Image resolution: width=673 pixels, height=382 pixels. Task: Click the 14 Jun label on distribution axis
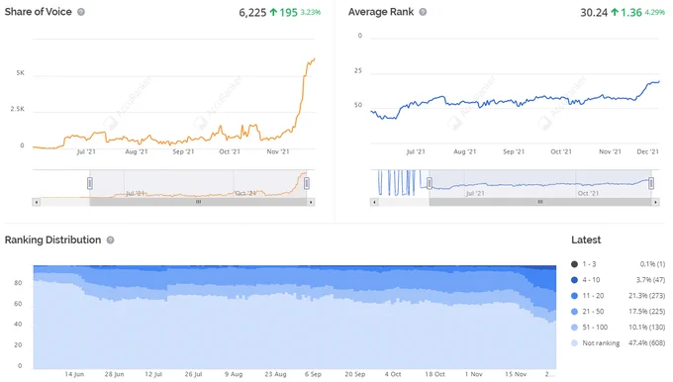pos(74,374)
